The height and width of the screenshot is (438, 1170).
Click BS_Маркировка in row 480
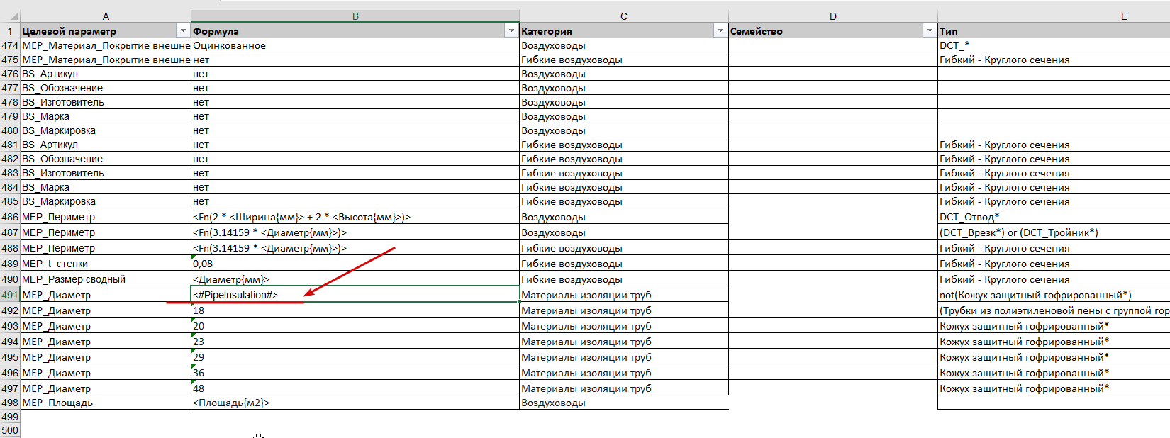[x=106, y=130]
